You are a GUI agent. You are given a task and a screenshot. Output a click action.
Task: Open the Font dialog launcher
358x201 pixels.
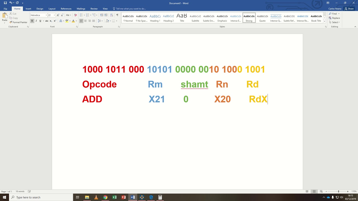pos(77,27)
